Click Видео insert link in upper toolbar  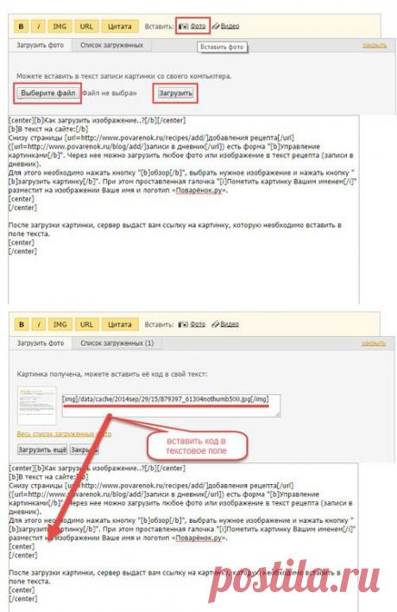point(230,26)
